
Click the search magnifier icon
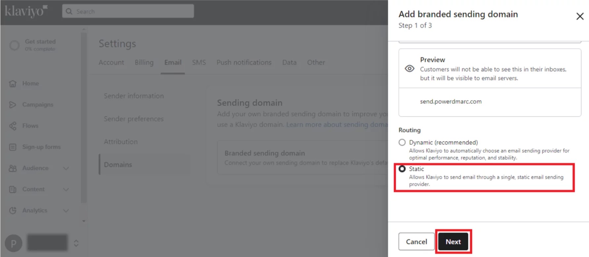click(69, 11)
